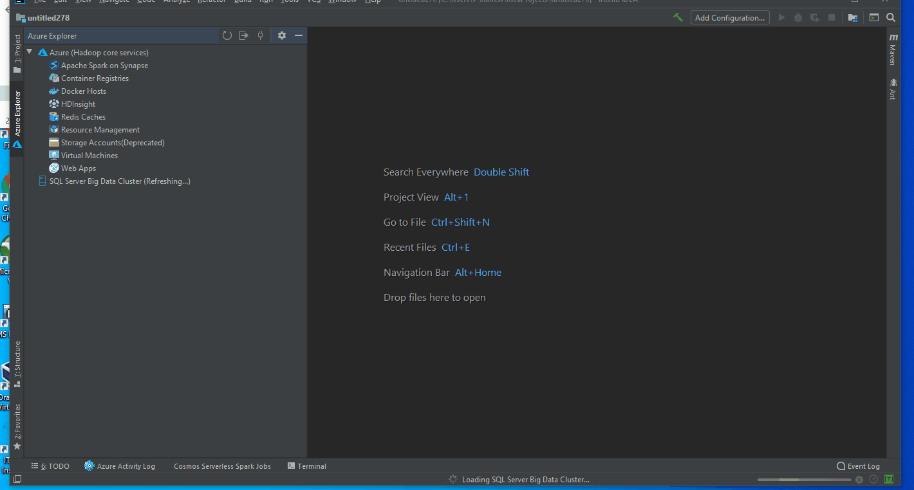Click the Debug bug icon in the toolbar
Viewport: 914px width, 490px height.
click(797, 17)
